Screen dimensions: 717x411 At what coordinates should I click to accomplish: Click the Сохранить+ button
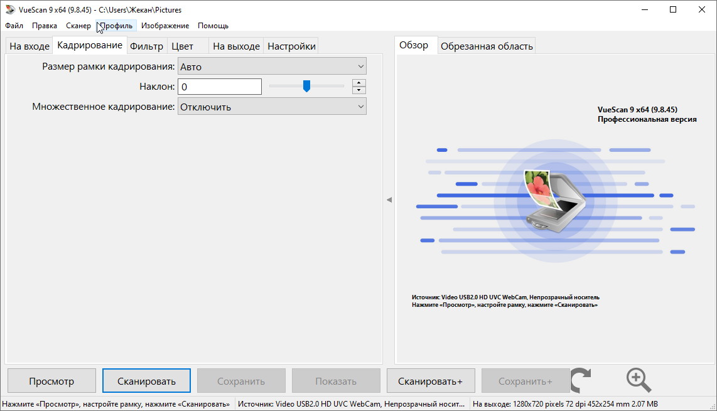526,381
